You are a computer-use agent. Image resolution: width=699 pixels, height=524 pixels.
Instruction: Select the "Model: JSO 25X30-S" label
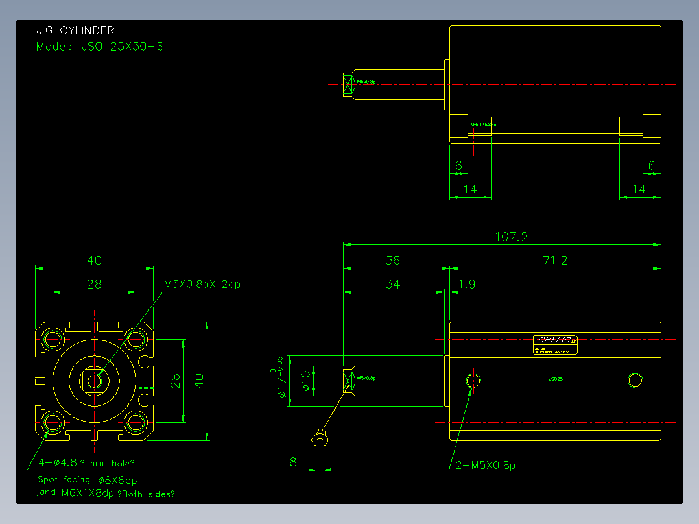tap(100, 47)
